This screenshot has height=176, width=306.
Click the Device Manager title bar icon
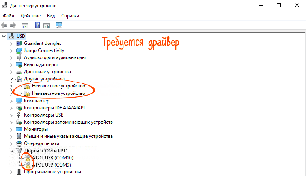tap(5, 5)
